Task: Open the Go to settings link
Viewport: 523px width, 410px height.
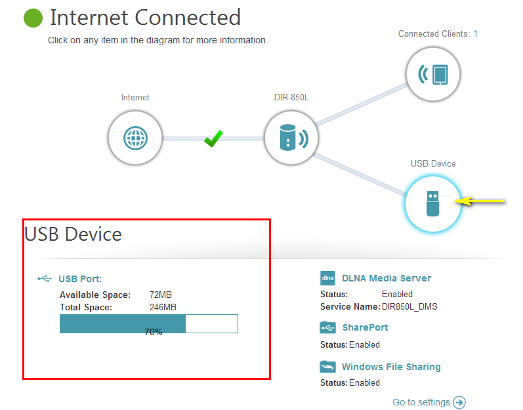Action: pyautogui.click(x=421, y=402)
